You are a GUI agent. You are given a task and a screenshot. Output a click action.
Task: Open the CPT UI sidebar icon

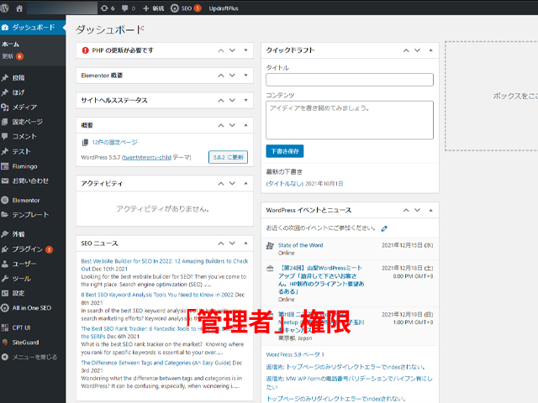coord(5,327)
